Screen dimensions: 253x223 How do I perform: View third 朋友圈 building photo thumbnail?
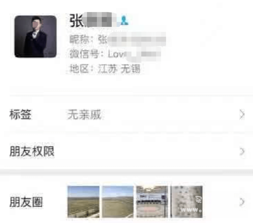(152, 202)
